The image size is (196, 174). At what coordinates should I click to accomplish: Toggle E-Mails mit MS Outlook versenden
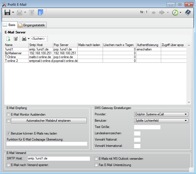(x=96, y=159)
